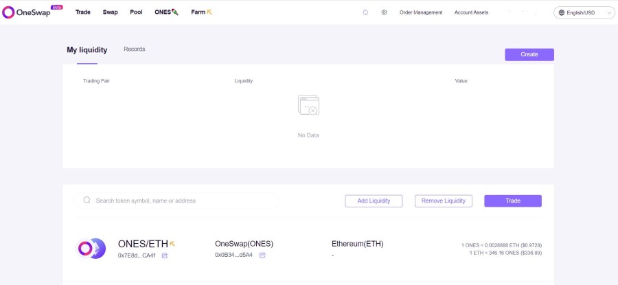Open external link icon beside 0x7E8d...CA4f

point(165,255)
